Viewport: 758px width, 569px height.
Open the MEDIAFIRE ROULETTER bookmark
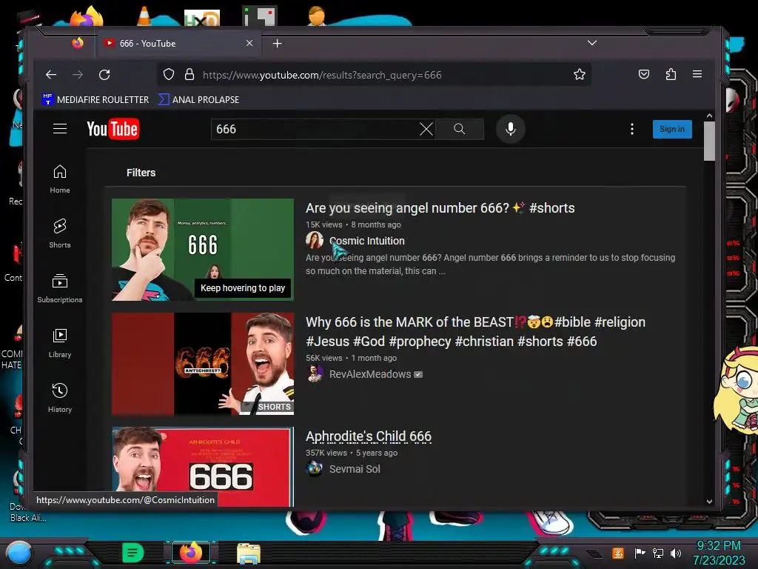tap(95, 100)
